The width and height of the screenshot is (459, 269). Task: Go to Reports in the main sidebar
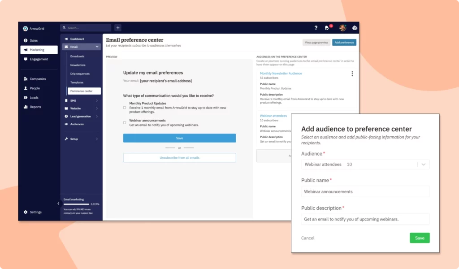point(35,107)
